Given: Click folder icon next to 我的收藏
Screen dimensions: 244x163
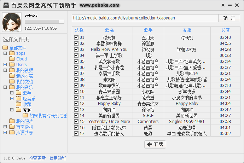Looking at the screenshot, I should point(12,76).
